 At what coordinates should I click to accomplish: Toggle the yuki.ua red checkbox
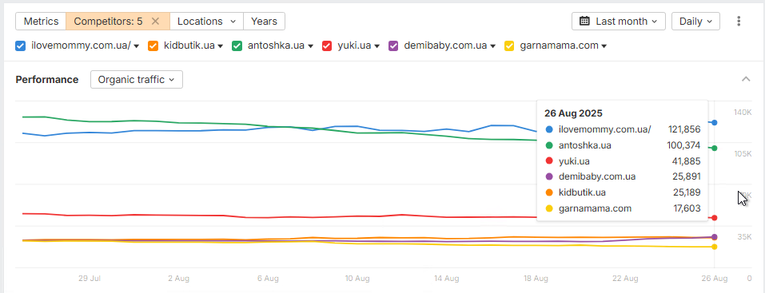click(327, 46)
